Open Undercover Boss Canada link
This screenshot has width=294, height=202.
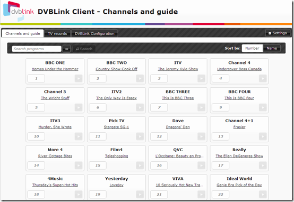click(x=239, y=69)
